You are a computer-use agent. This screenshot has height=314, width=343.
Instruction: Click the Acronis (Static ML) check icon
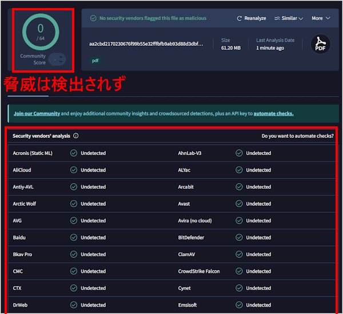tap(74, 153)
